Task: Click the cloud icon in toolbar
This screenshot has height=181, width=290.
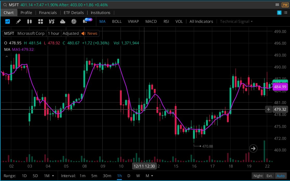Action: click(x=63, y=22)
